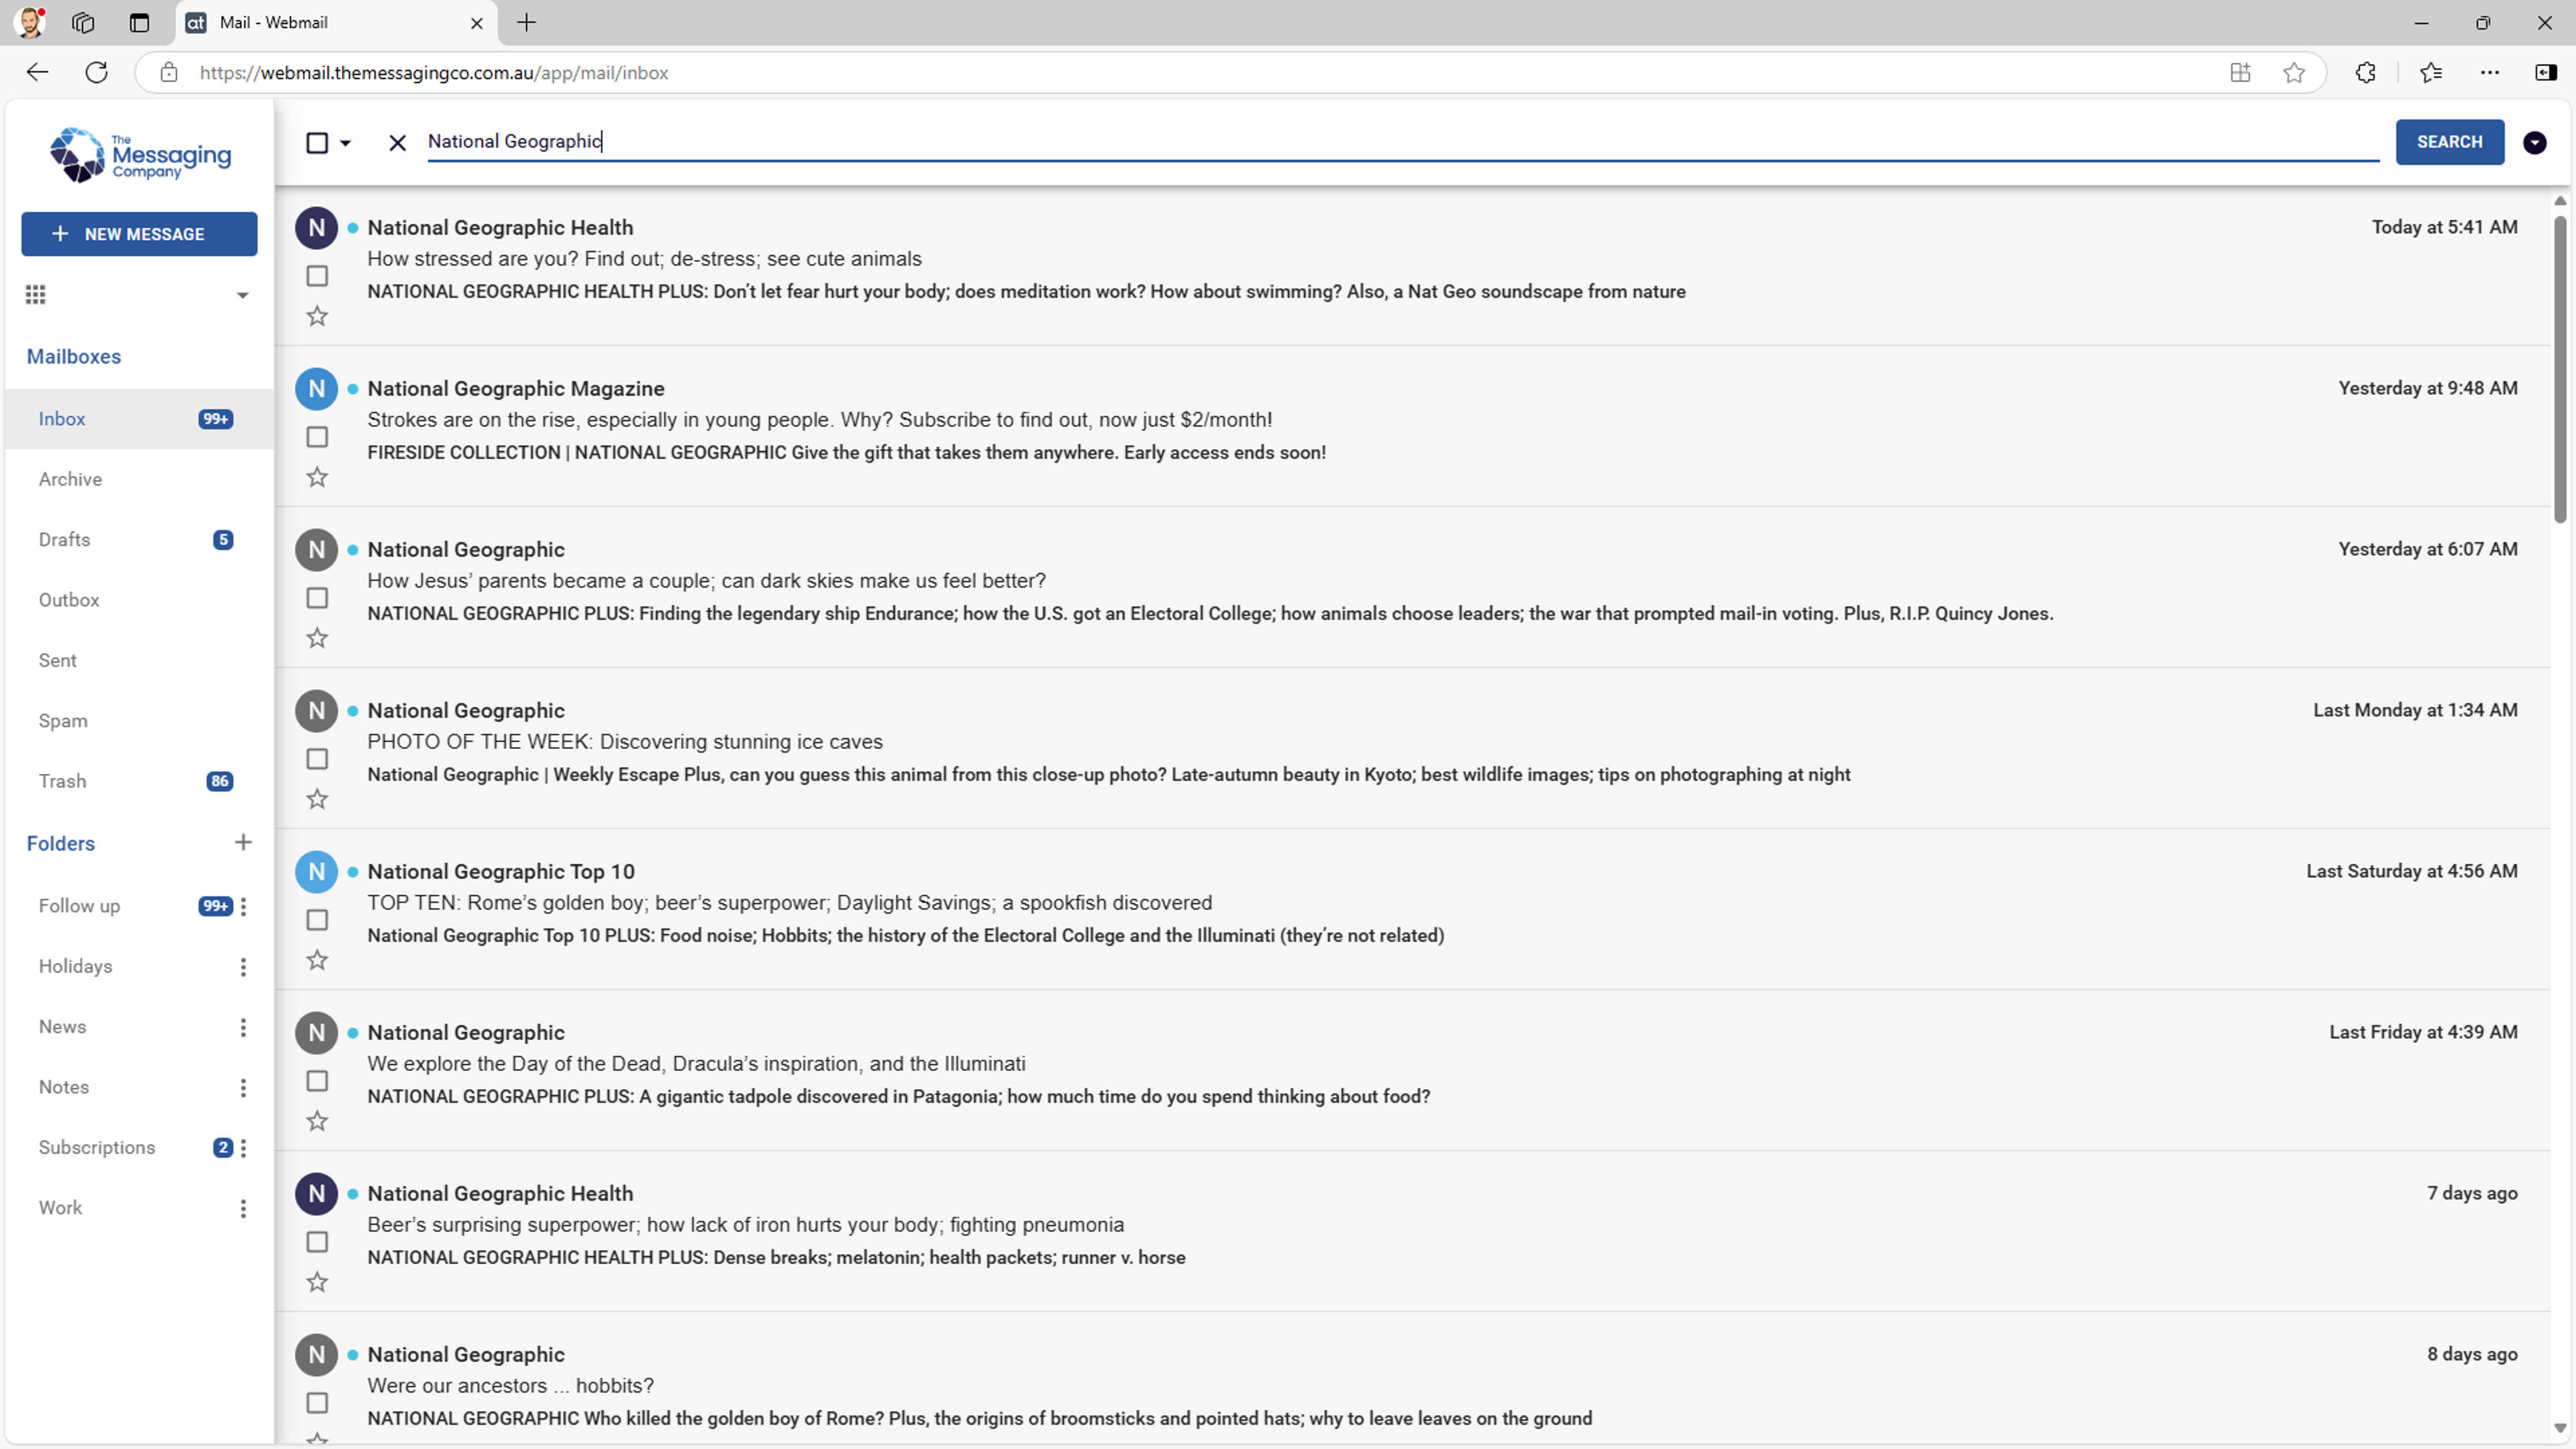Open the National Geographic Magazine email
Image resolution: width=2576 pixels, height=1449 pixels.
pos(1411,426)
